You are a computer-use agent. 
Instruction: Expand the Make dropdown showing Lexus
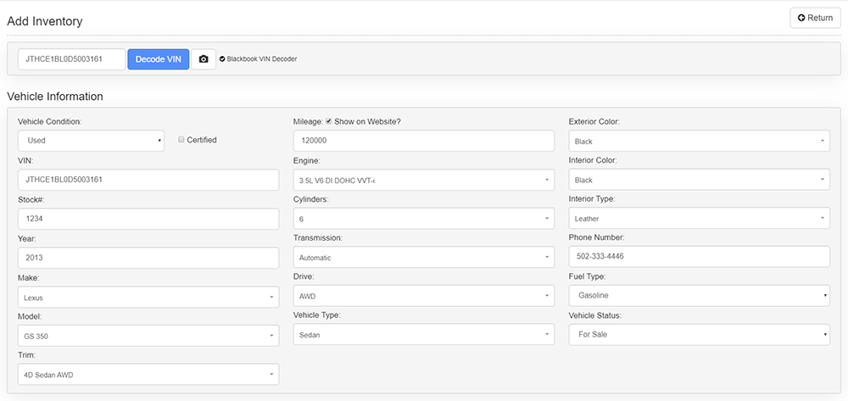coord(148,297)
